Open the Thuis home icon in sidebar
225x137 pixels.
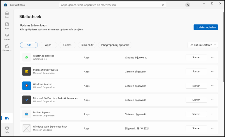[7, 14]
